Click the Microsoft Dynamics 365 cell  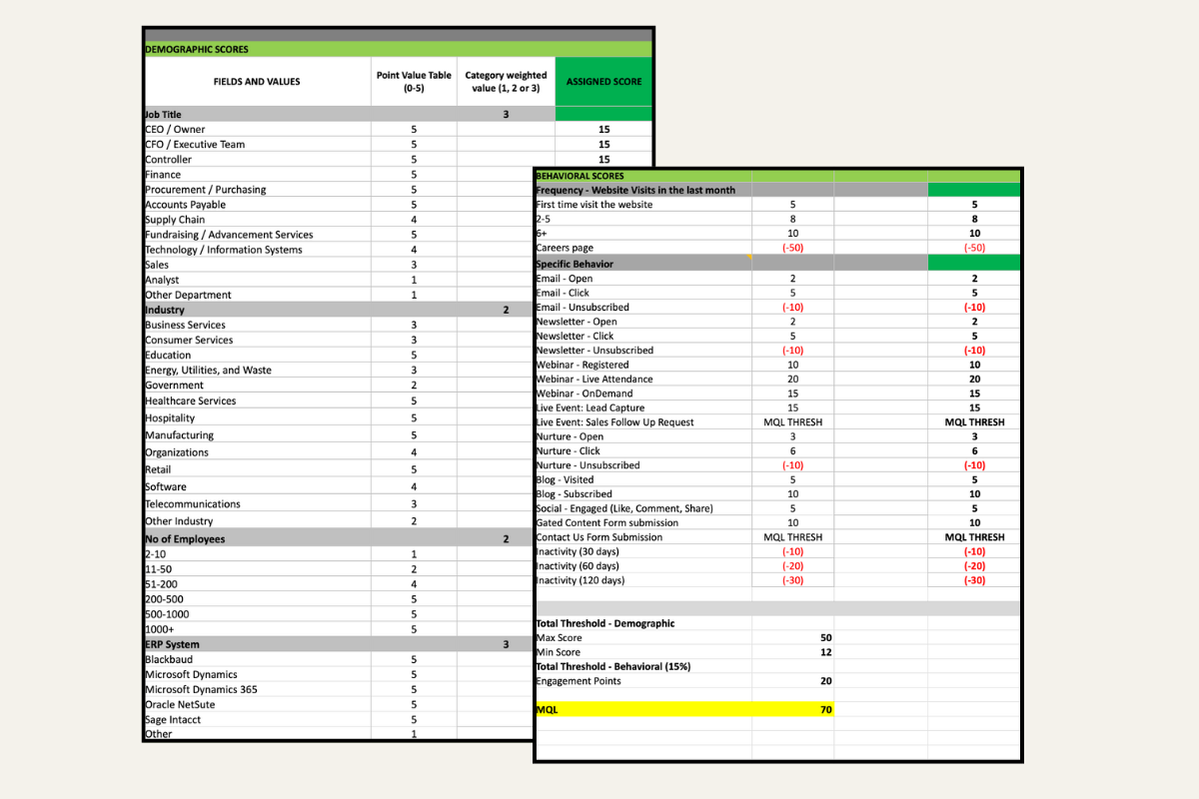[205, 689]
